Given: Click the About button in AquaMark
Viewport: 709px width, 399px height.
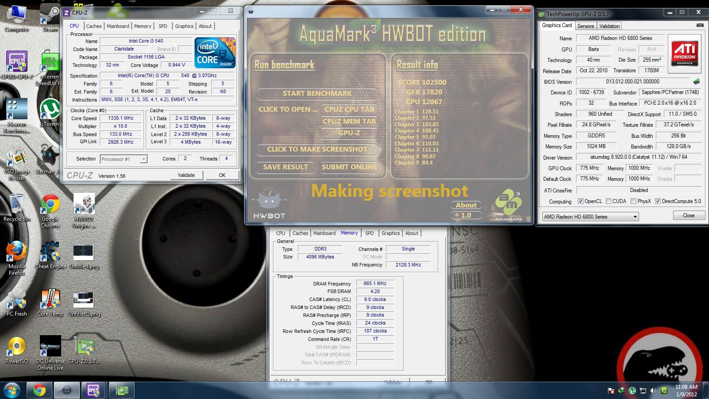Looking at the screenshot, I should click(466, 205).
